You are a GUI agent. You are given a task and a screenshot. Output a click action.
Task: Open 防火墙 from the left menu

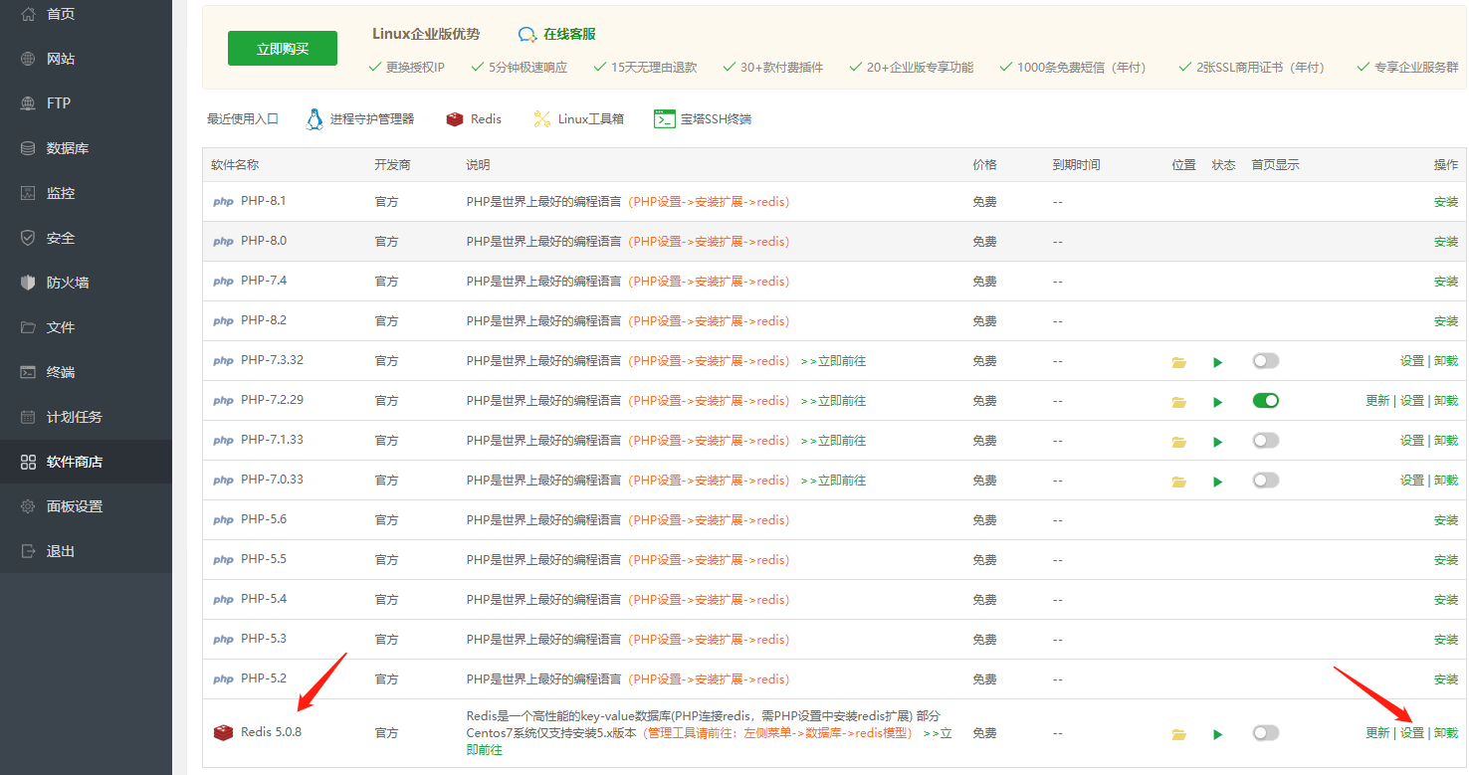click(67, 283)
